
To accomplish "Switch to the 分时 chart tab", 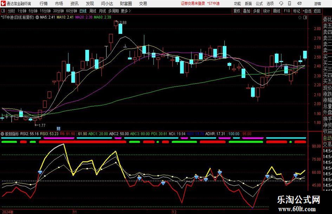I will pos(12,11).
